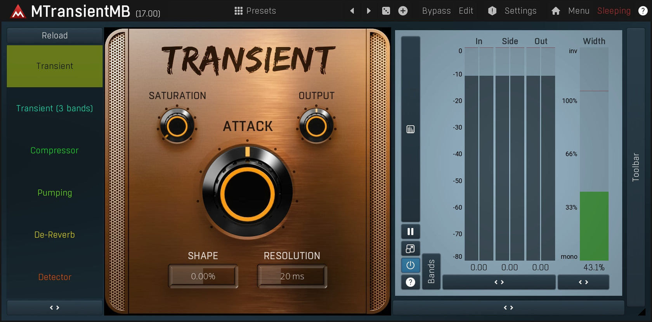The width and height of the screenshot is (652, 322).
Task: Open the top-right help question mark
Action: point(643,11)
